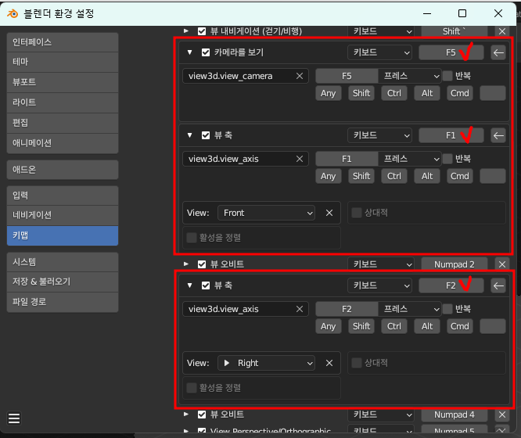Screen dimensions: 521x438
Task: Clear the view3d.view_camera operator field
Action: point(300,76)
